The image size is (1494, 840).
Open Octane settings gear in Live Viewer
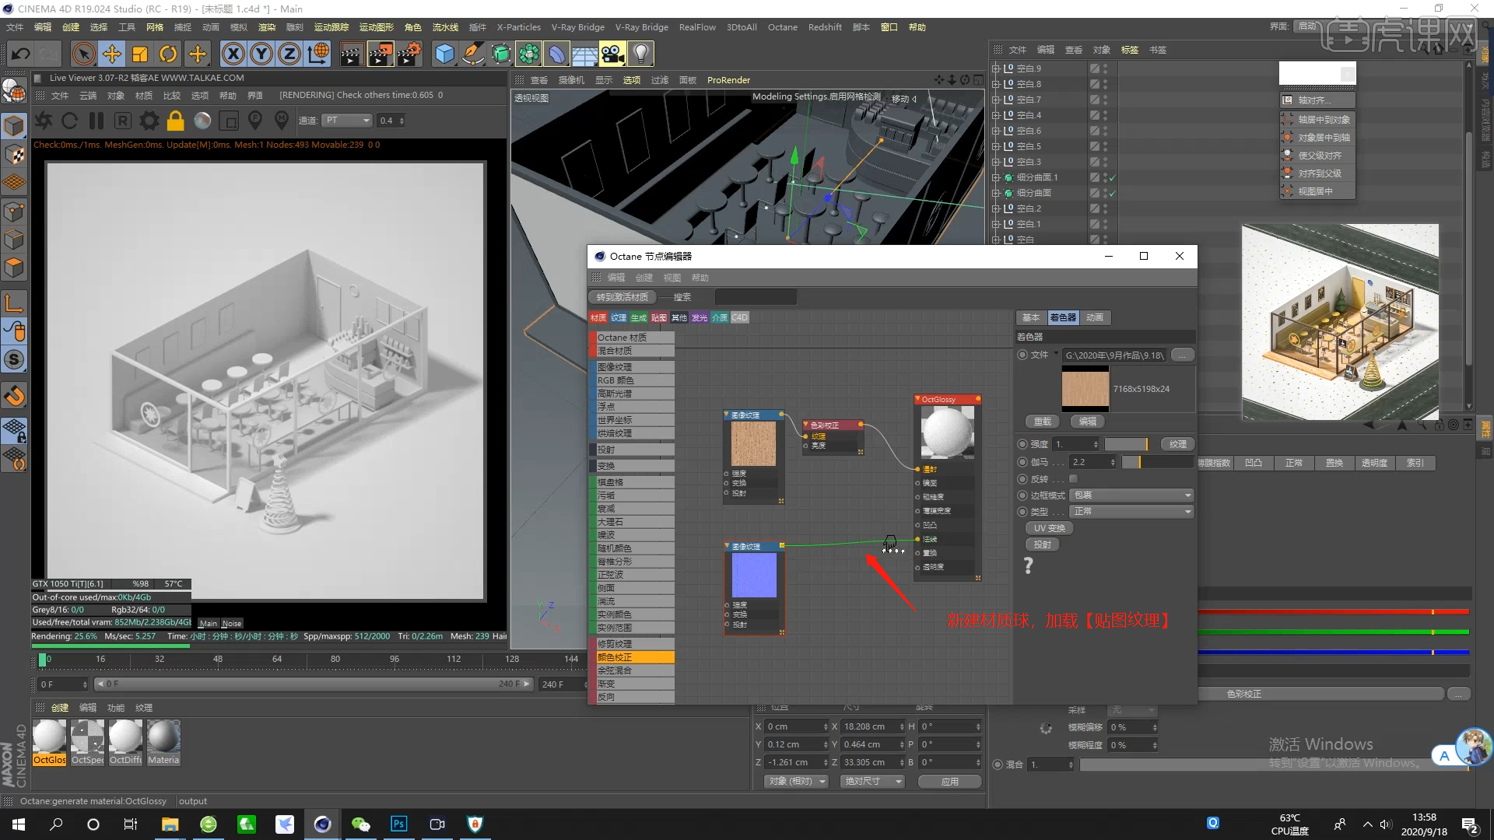149,121
